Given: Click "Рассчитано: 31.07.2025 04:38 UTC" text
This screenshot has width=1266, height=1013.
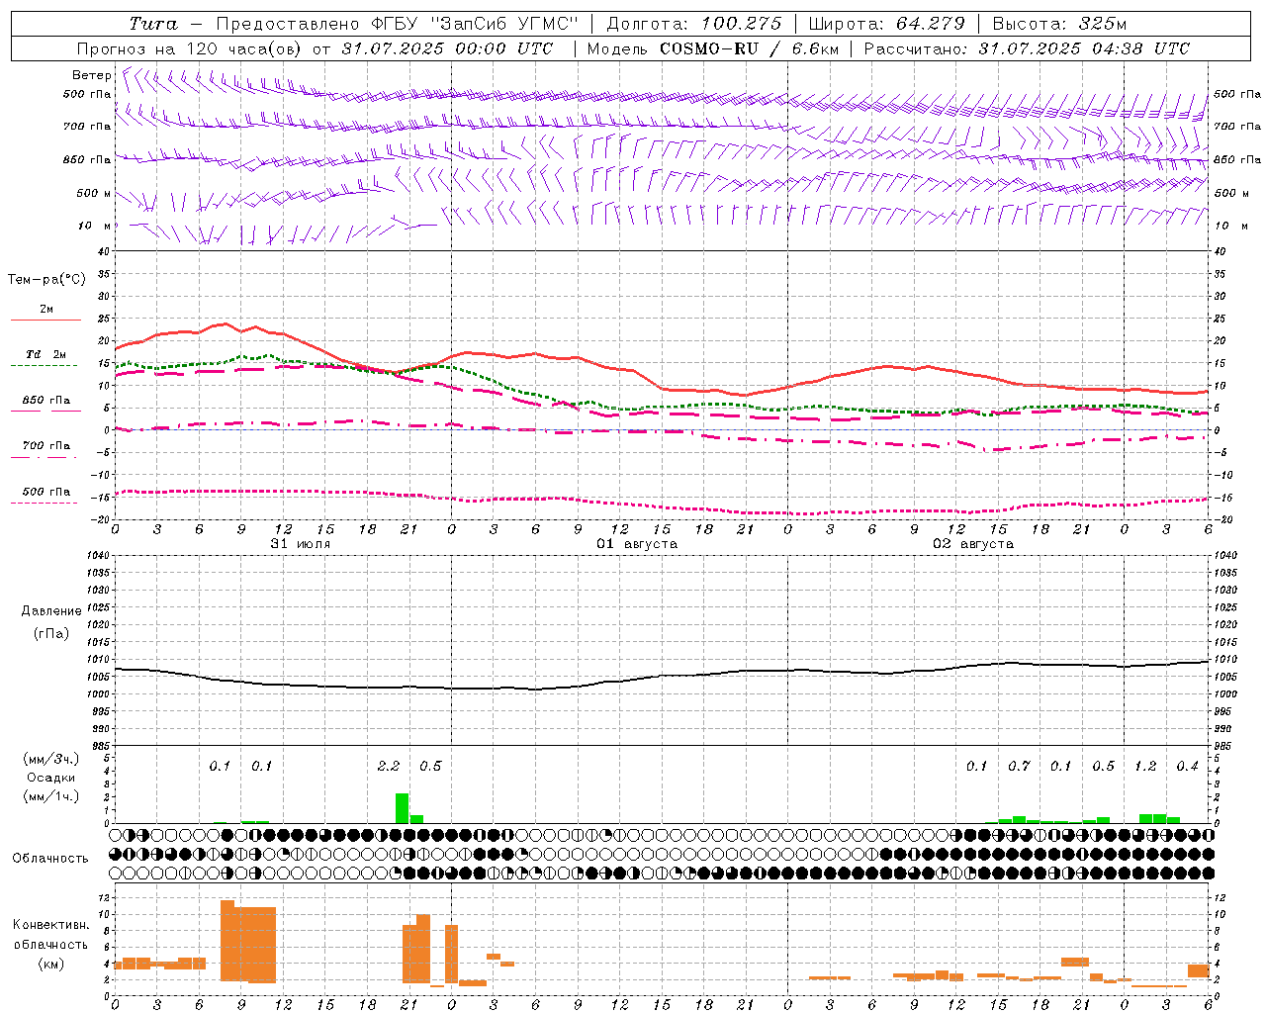Looking at the screenshot, I should coord(1027,48).
